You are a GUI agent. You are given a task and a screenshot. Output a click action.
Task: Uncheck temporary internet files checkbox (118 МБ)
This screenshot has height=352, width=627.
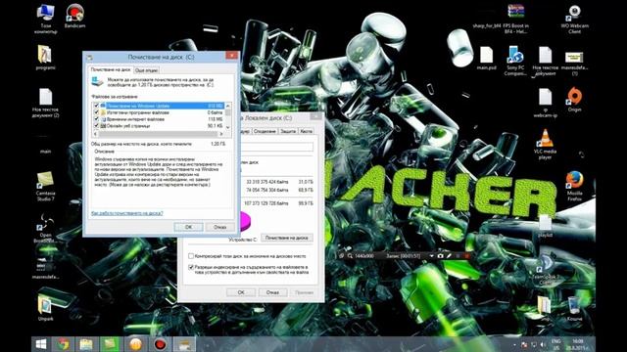(x=96, y=119)
